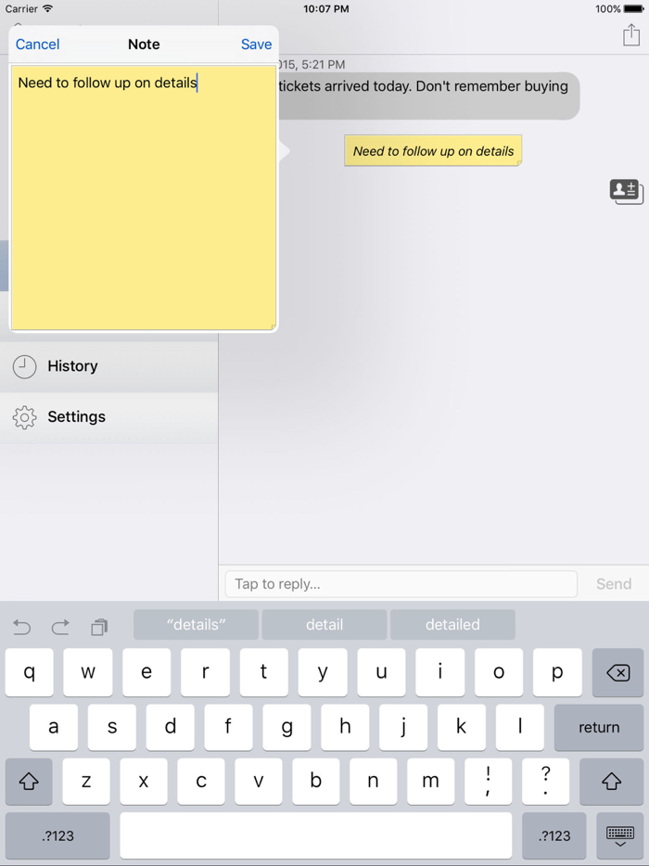This screenshot has width=649, height=866.
Task: Tap the z key
Action: pyautogui.click(x=86, y=781)
